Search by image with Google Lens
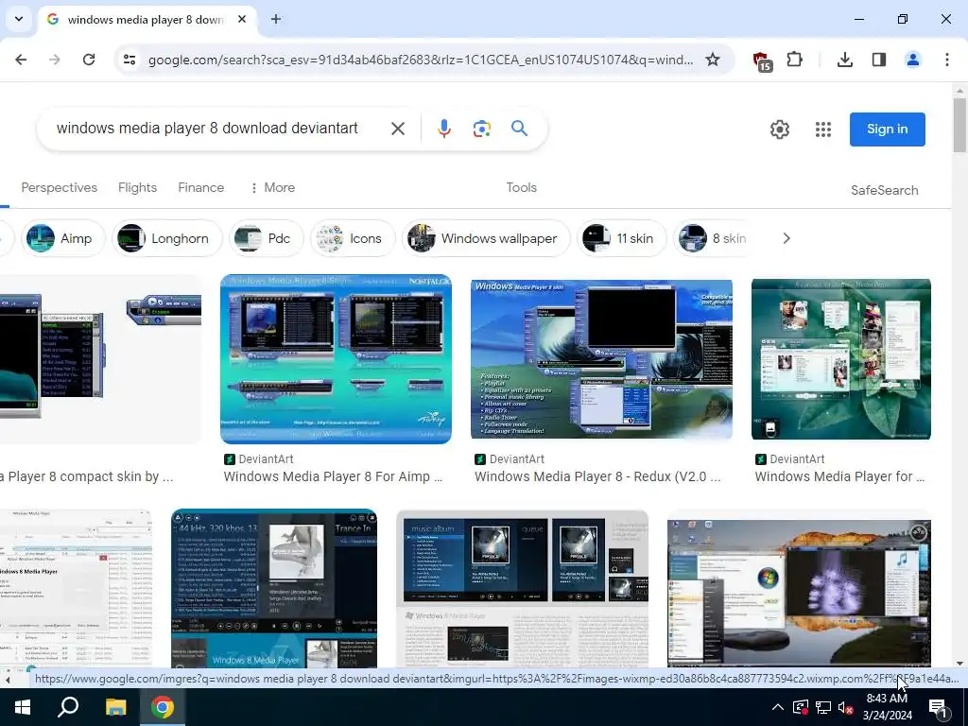This screenshot has width=968, height=726. (481, 129)
